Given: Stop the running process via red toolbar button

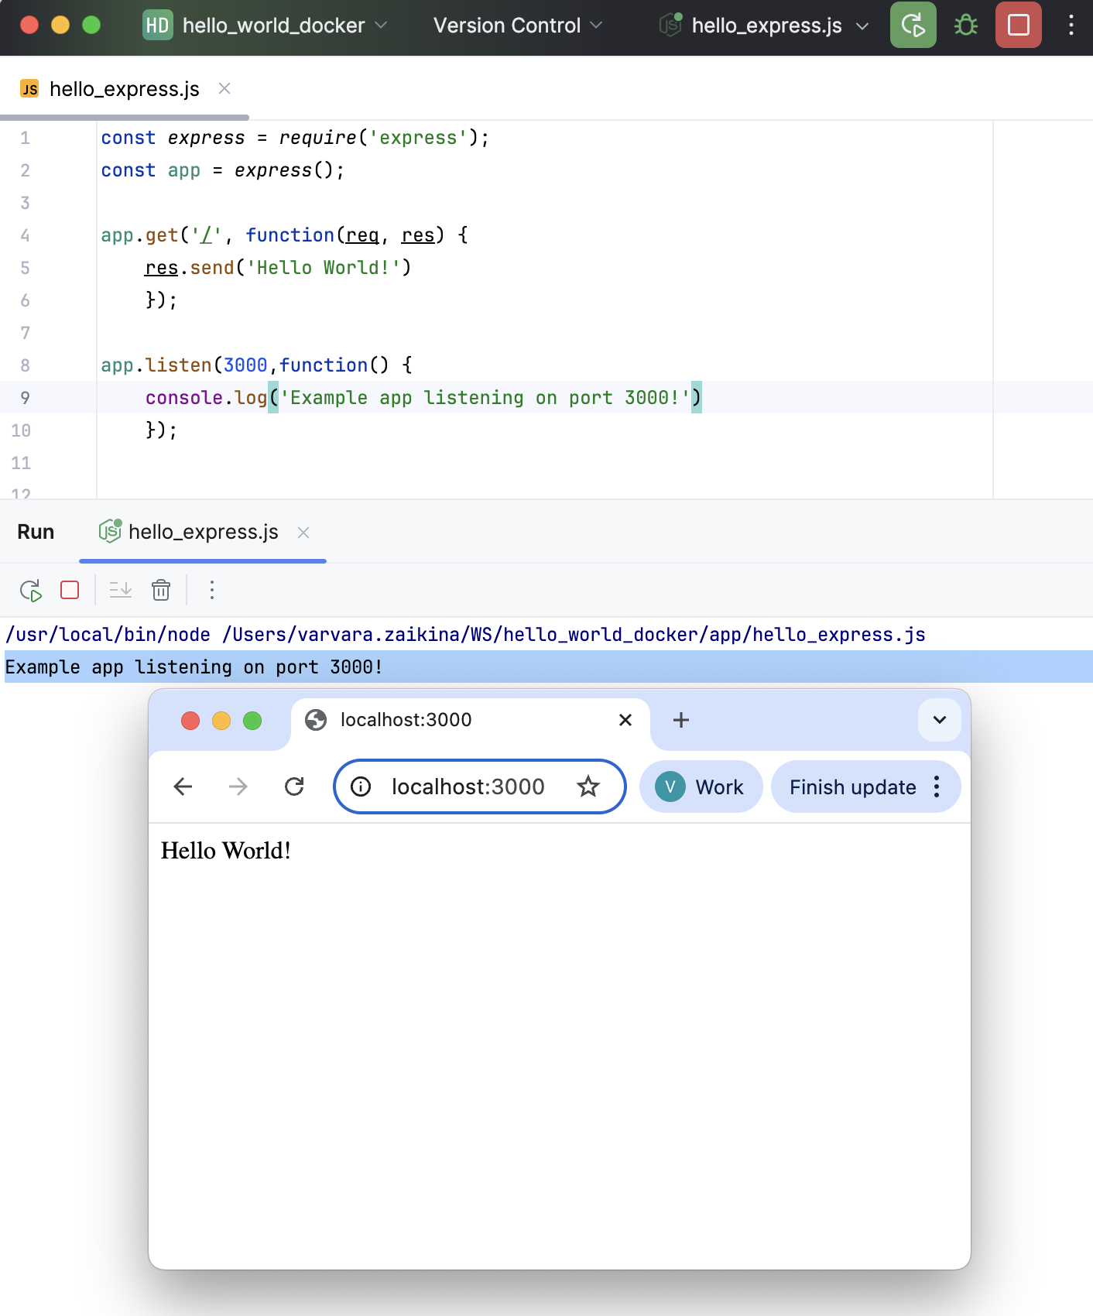Looking at the screenshot, I should coord(1018,26).
